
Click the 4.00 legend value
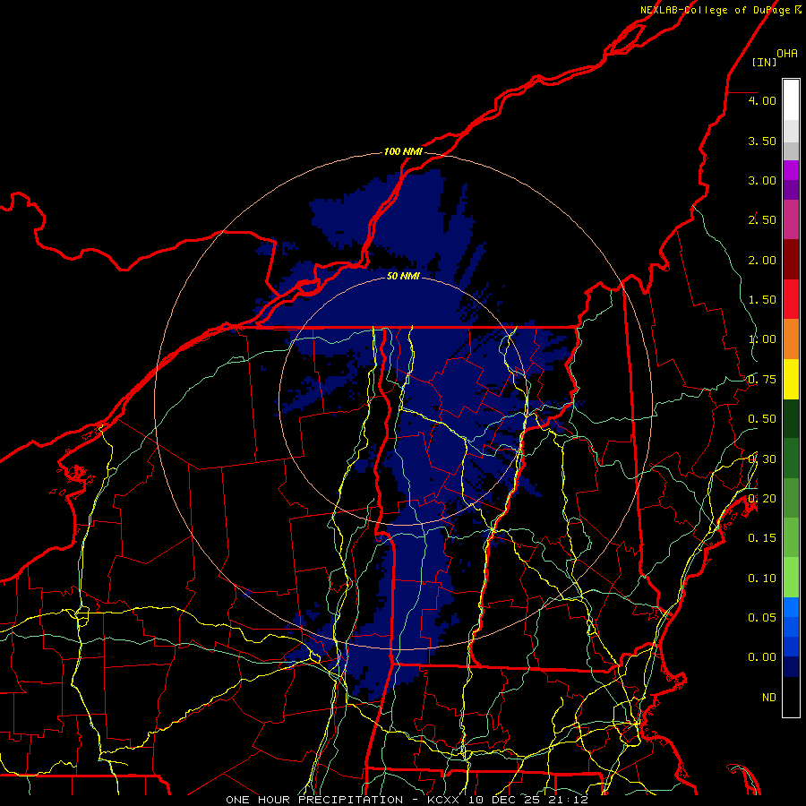pyautogui.click(x=762, y=100)
